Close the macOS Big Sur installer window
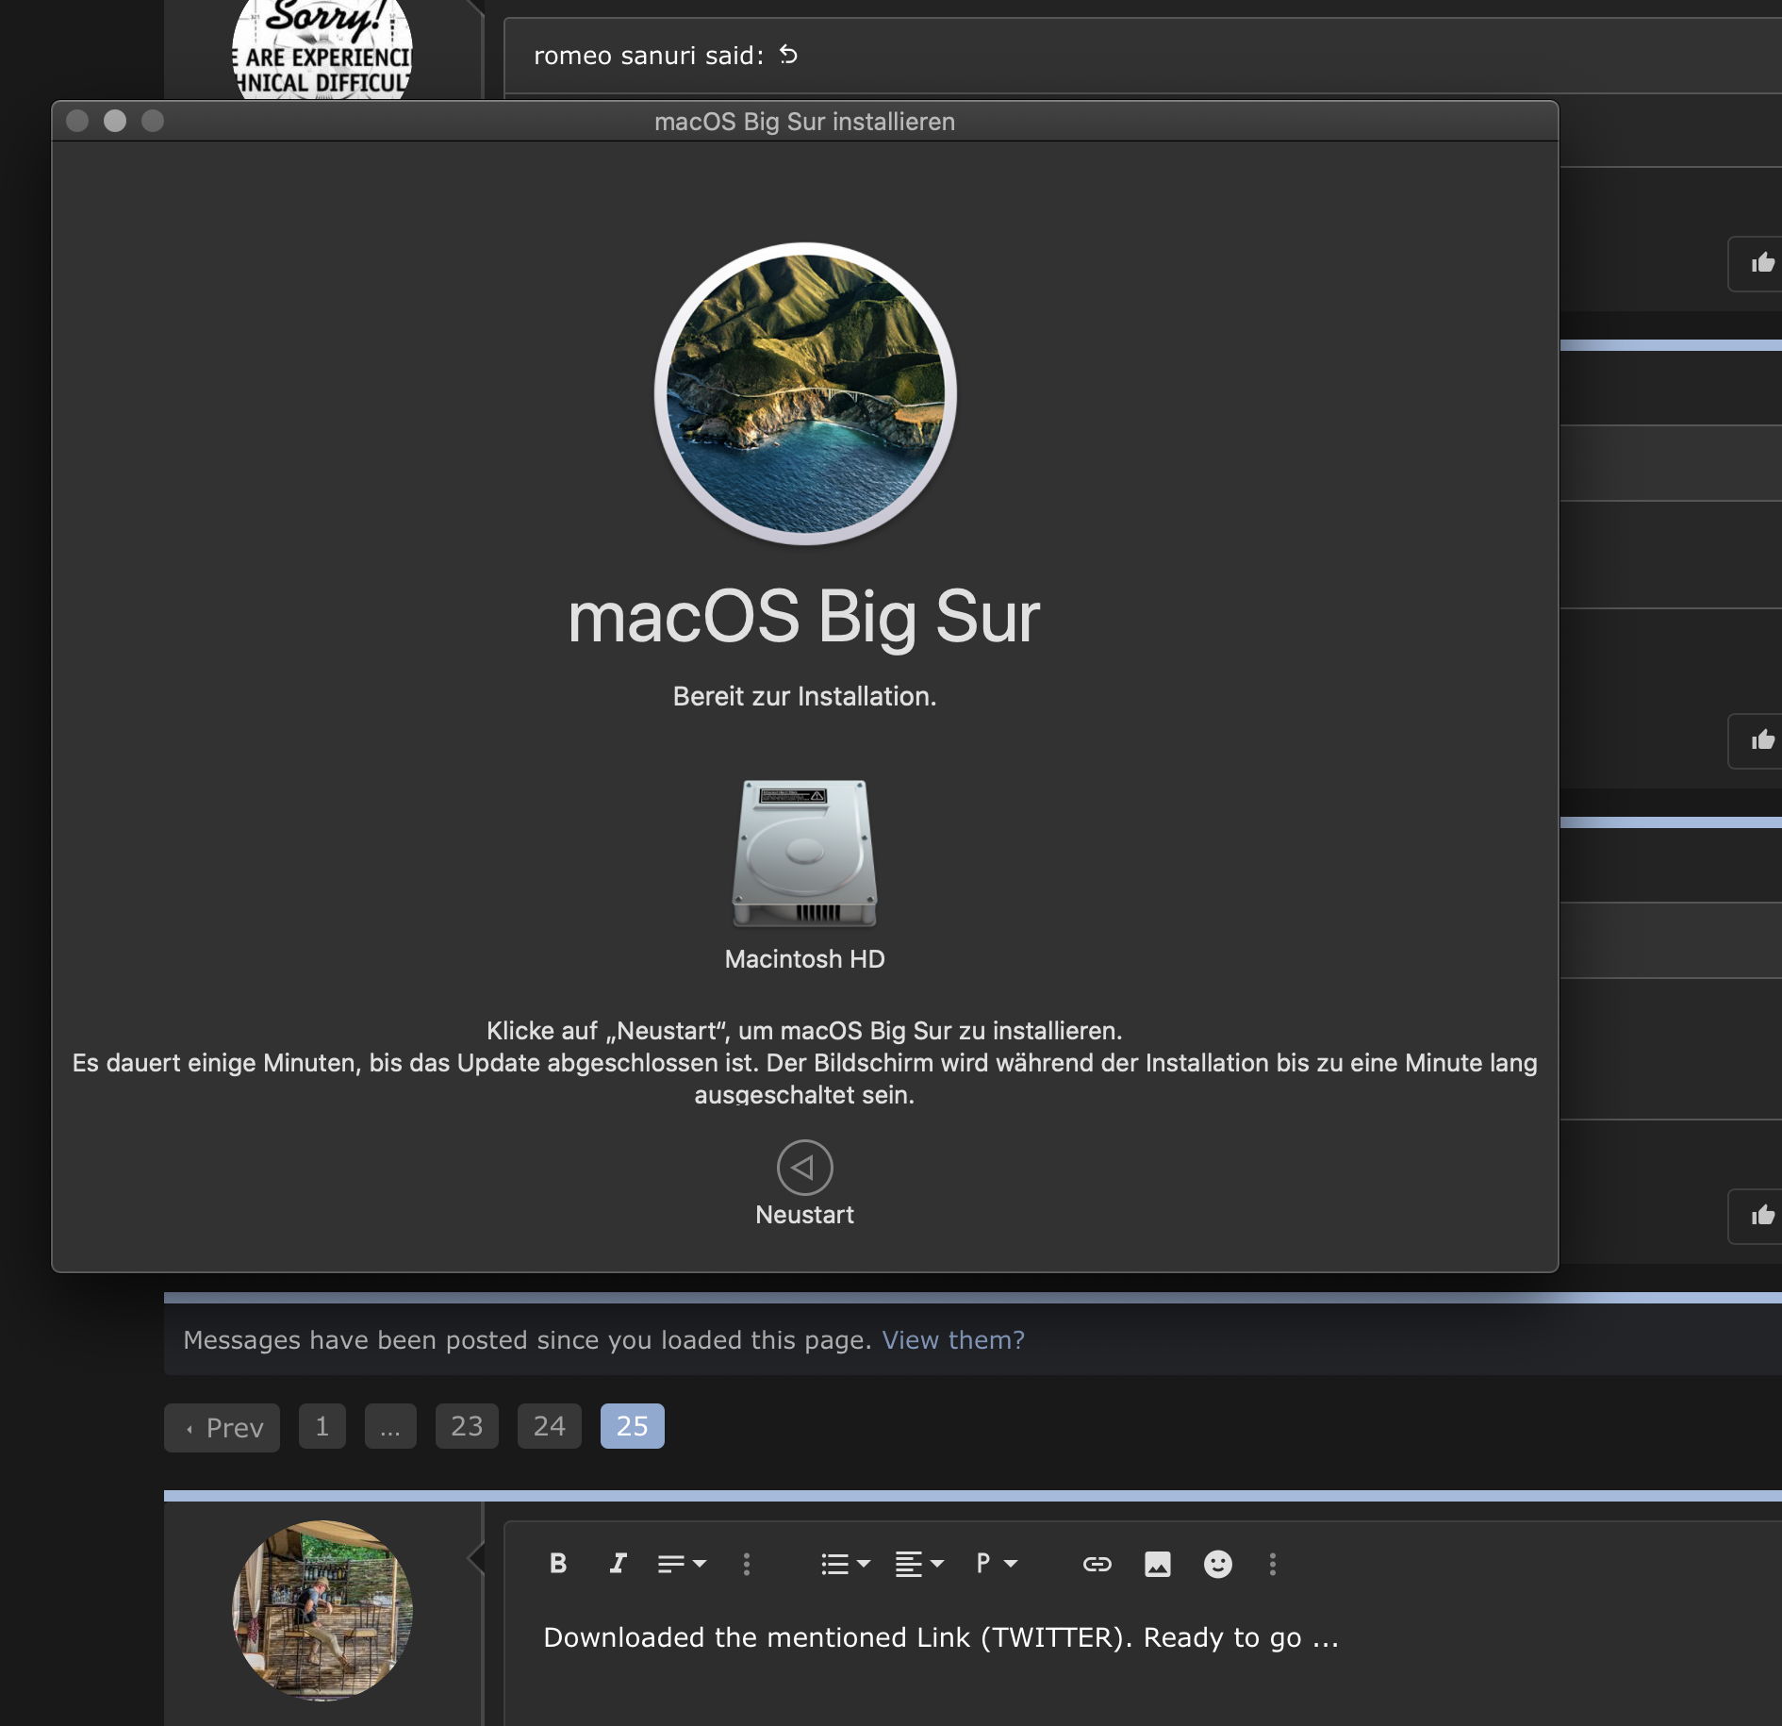Screen dimensions: 1782x1726 point(77,121)
